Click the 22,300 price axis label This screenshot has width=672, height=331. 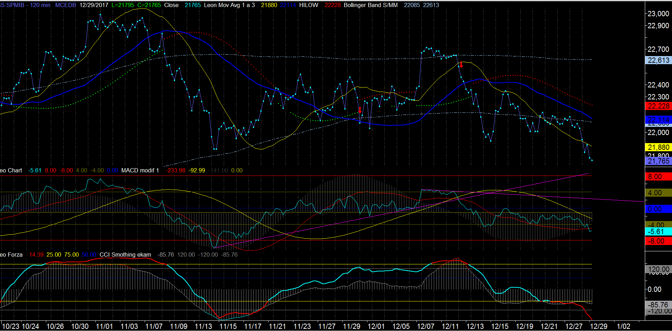(x=658, y=97)
